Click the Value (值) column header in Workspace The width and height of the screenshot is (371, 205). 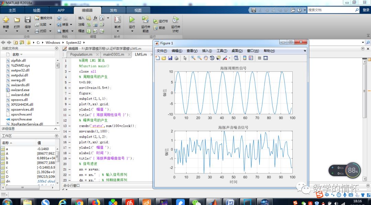point(46,143)
